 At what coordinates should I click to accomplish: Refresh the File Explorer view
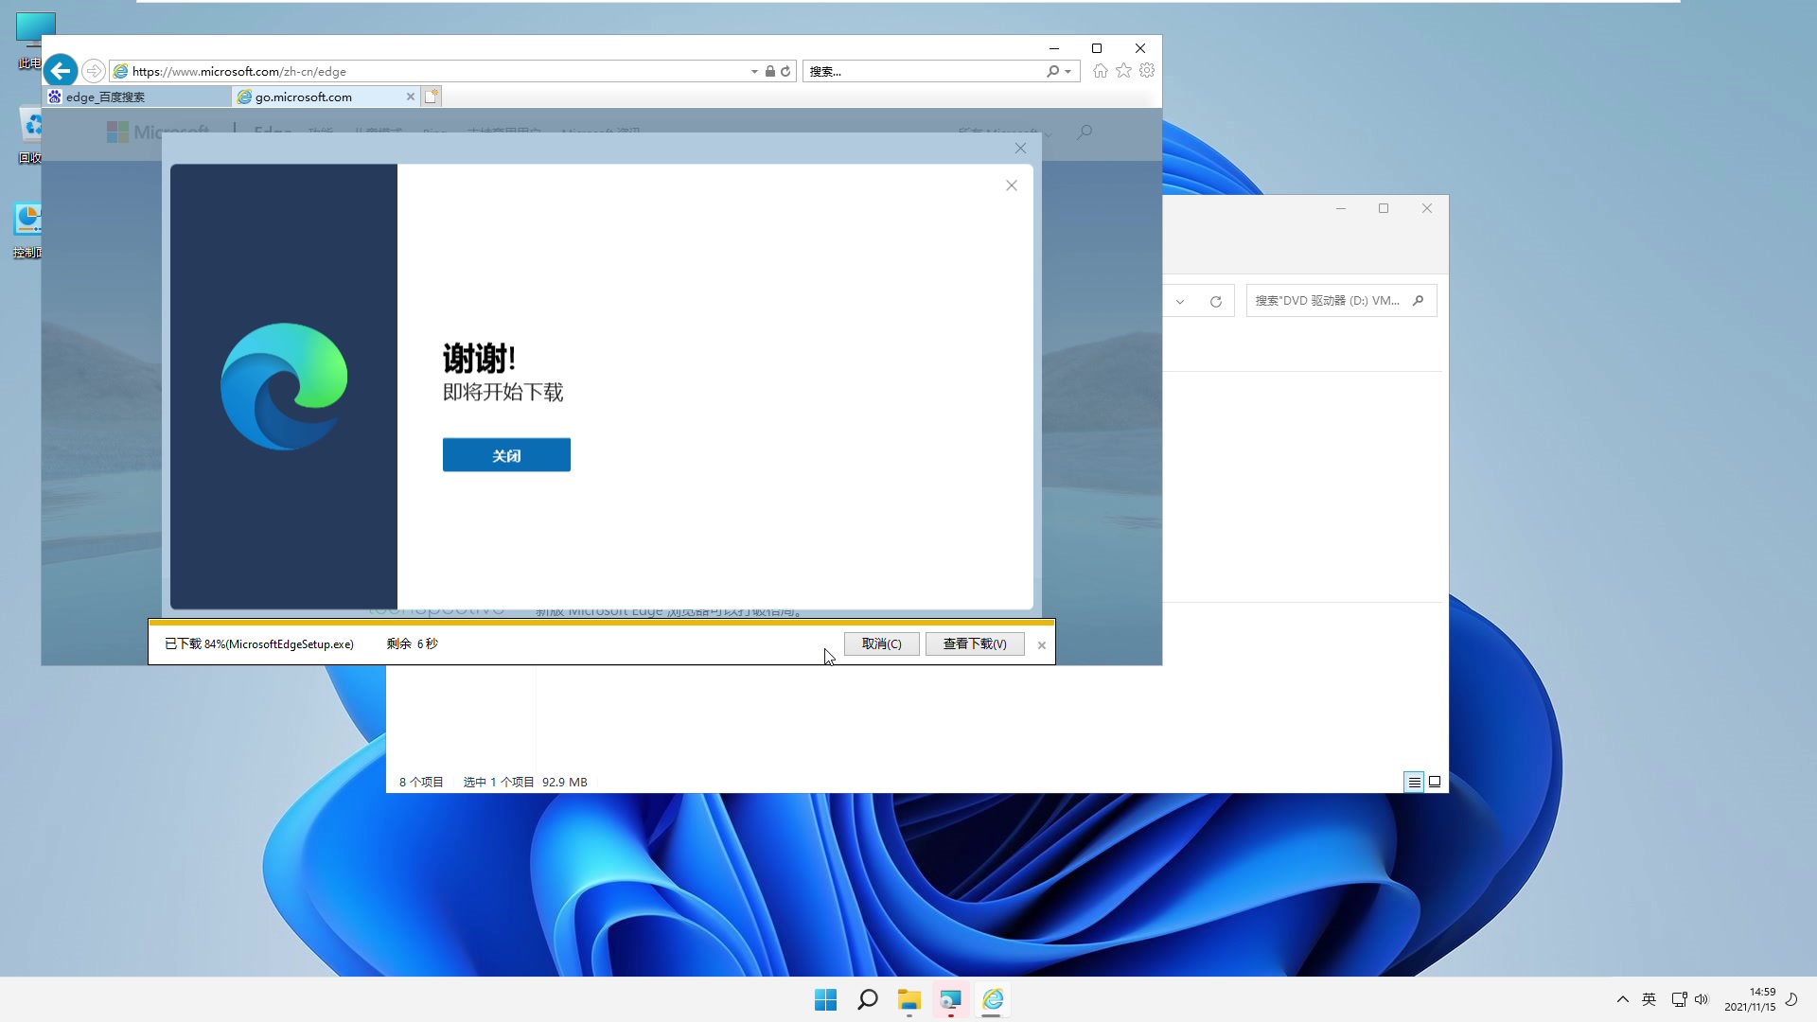click(x=1216, y=301)
